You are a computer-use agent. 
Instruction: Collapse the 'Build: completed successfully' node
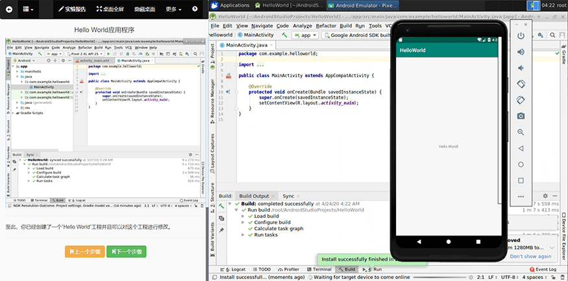pyautogui.click(x=230, y=204)
